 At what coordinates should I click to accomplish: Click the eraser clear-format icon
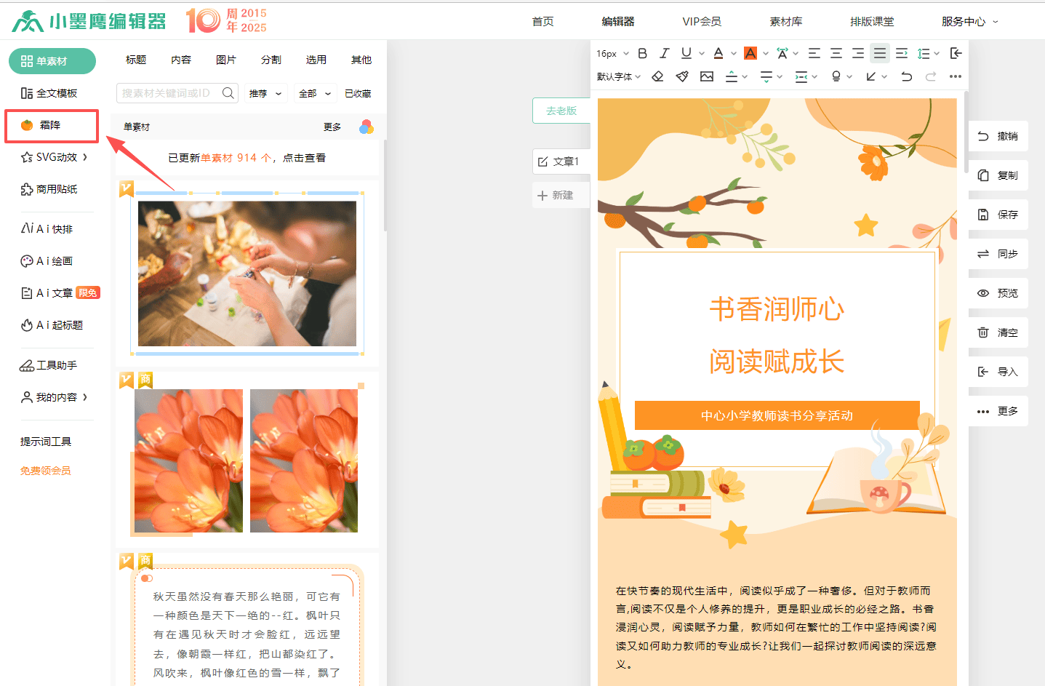[657, 76]
